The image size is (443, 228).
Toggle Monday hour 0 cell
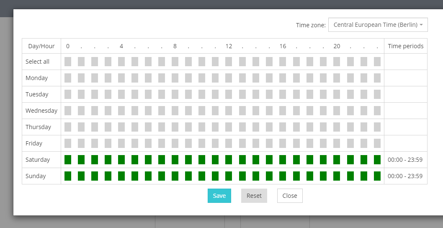tap(68, 78)
